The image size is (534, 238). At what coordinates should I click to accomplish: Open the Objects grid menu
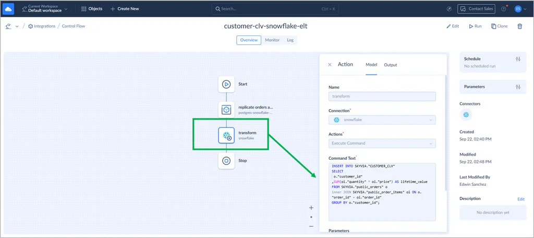[92, 9]
